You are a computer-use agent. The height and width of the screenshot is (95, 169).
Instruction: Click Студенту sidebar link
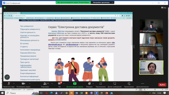pyautogui.click(x=24, y=47)
